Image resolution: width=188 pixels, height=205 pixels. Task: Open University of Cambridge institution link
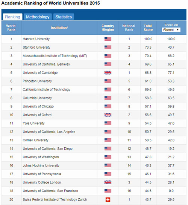40,73
